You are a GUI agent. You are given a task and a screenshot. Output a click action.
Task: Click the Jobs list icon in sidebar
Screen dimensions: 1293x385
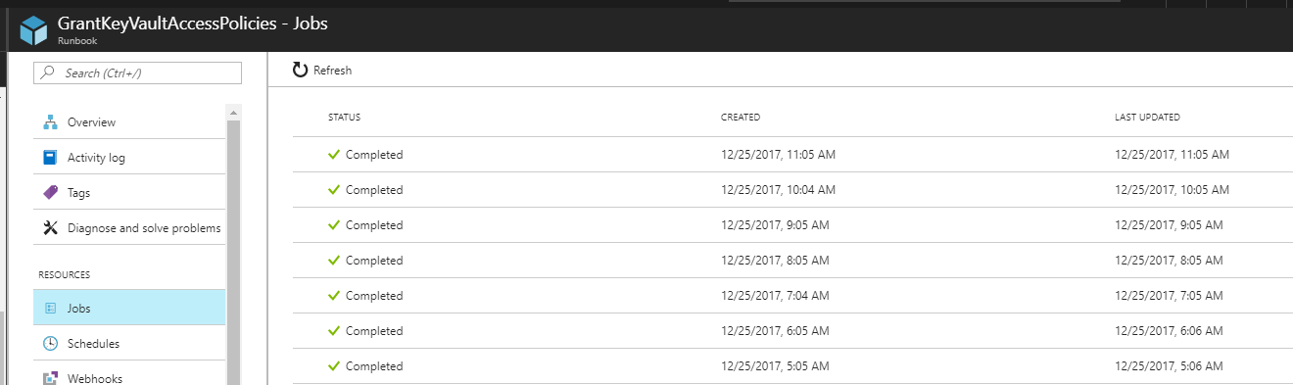click(50, 308)
